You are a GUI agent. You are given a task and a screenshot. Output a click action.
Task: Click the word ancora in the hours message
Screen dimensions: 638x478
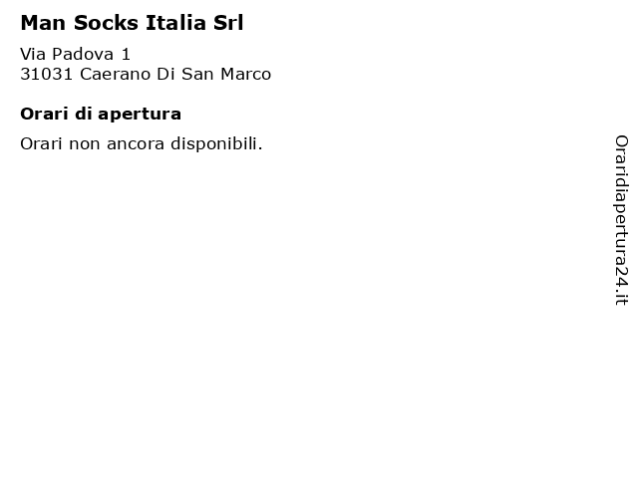tap(136, 144)
